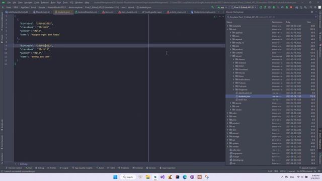The height and width of the screenshot is (181, 322).
Task: Open the Pixel 5 device selector dropdown
Action: tap(244, 8)
